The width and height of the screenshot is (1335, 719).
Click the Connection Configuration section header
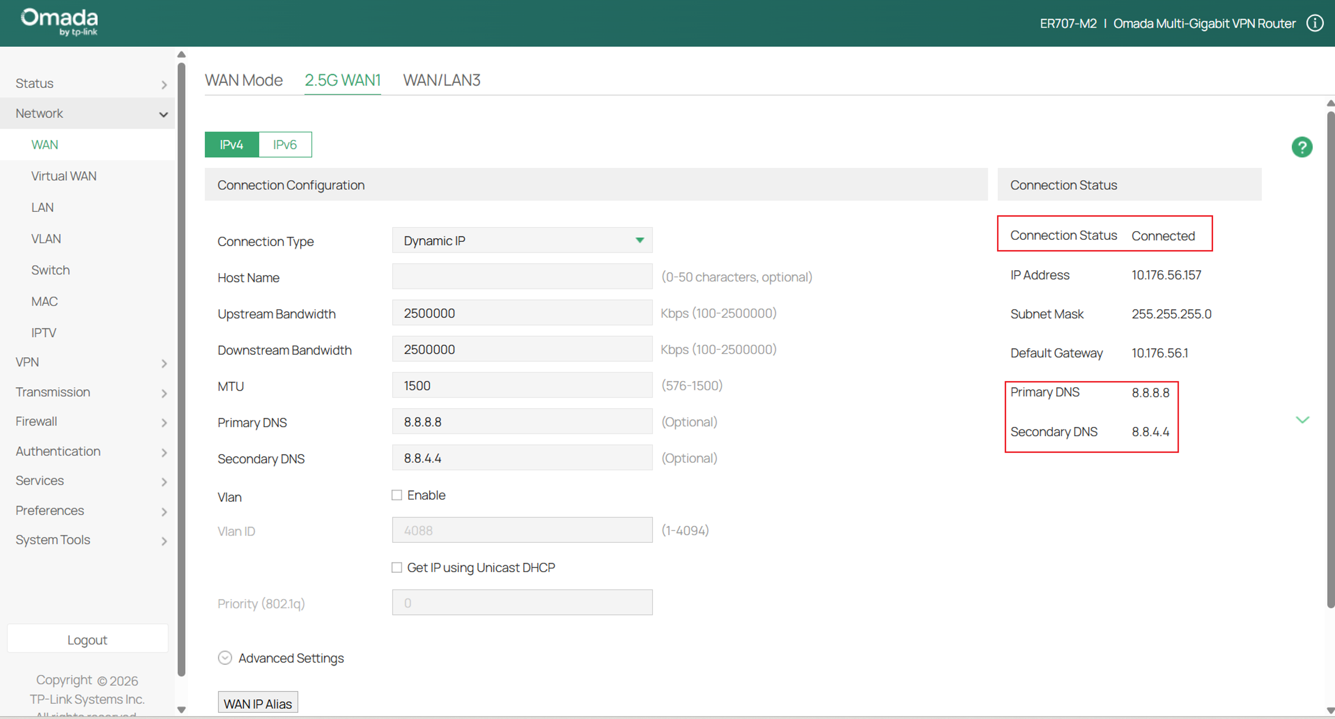596,185
